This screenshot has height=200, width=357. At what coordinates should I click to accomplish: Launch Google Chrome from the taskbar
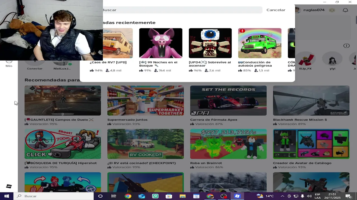click(128, 196)
